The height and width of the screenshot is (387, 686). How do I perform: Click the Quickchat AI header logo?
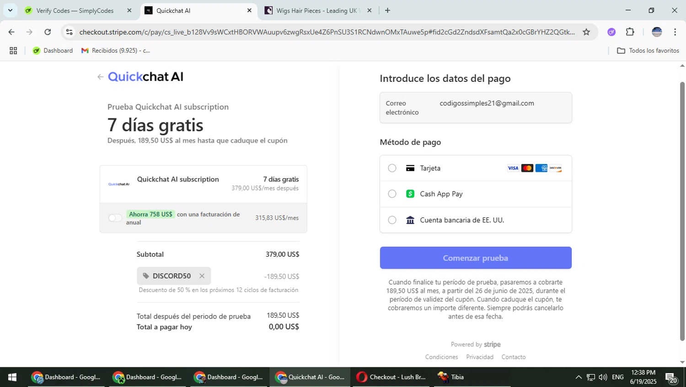coord(145,77)
